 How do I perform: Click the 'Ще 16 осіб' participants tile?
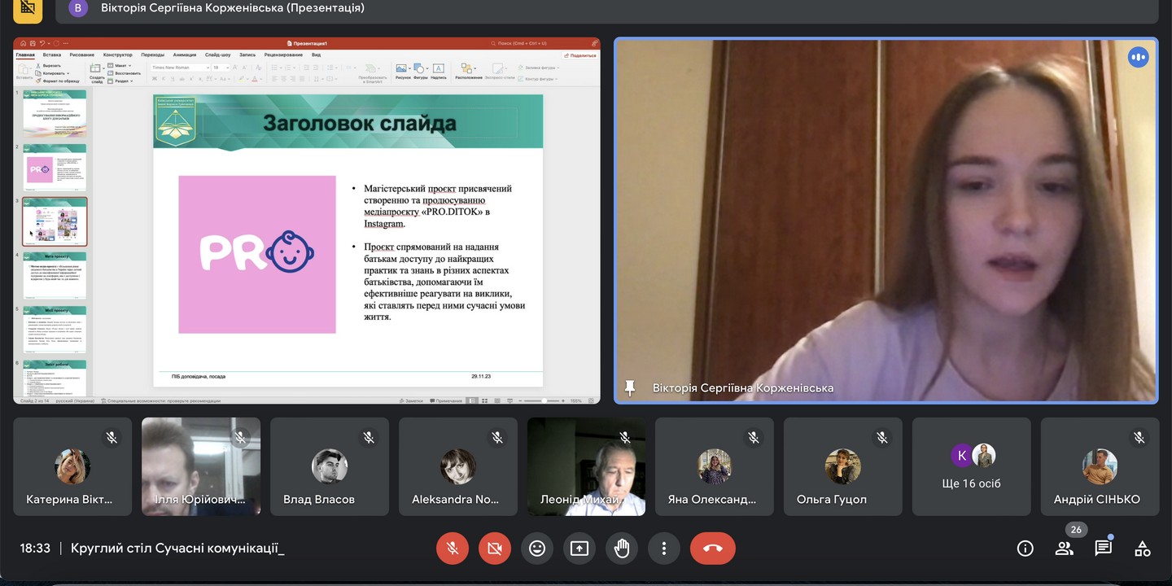tap(971, 467)
